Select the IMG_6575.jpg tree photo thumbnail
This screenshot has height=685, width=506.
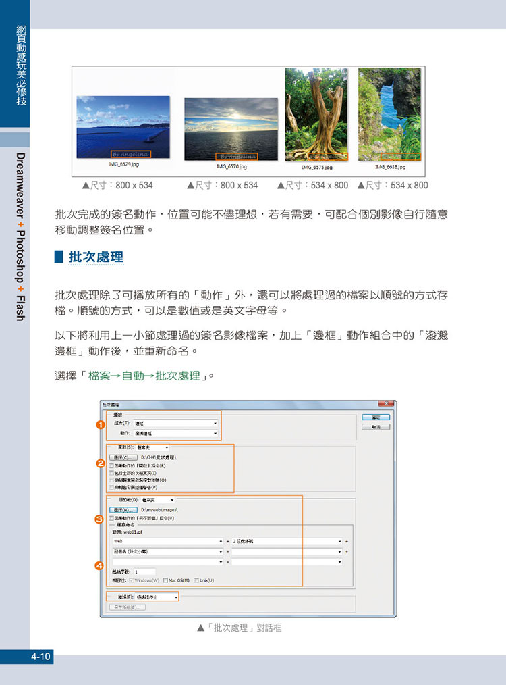point(316,113)
